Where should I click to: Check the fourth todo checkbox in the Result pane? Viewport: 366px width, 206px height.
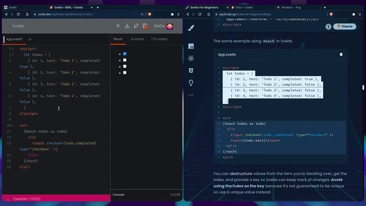[125, 73]
